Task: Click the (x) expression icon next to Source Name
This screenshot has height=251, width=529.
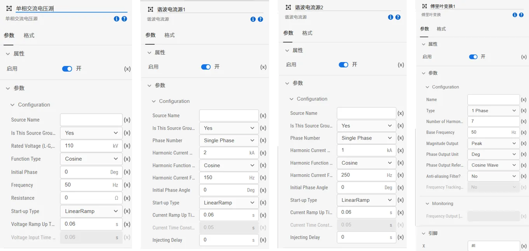Action: [127, 119]
